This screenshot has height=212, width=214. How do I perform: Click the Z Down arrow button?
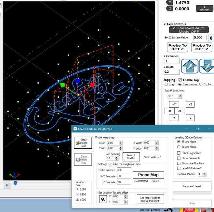click(207, 66)
